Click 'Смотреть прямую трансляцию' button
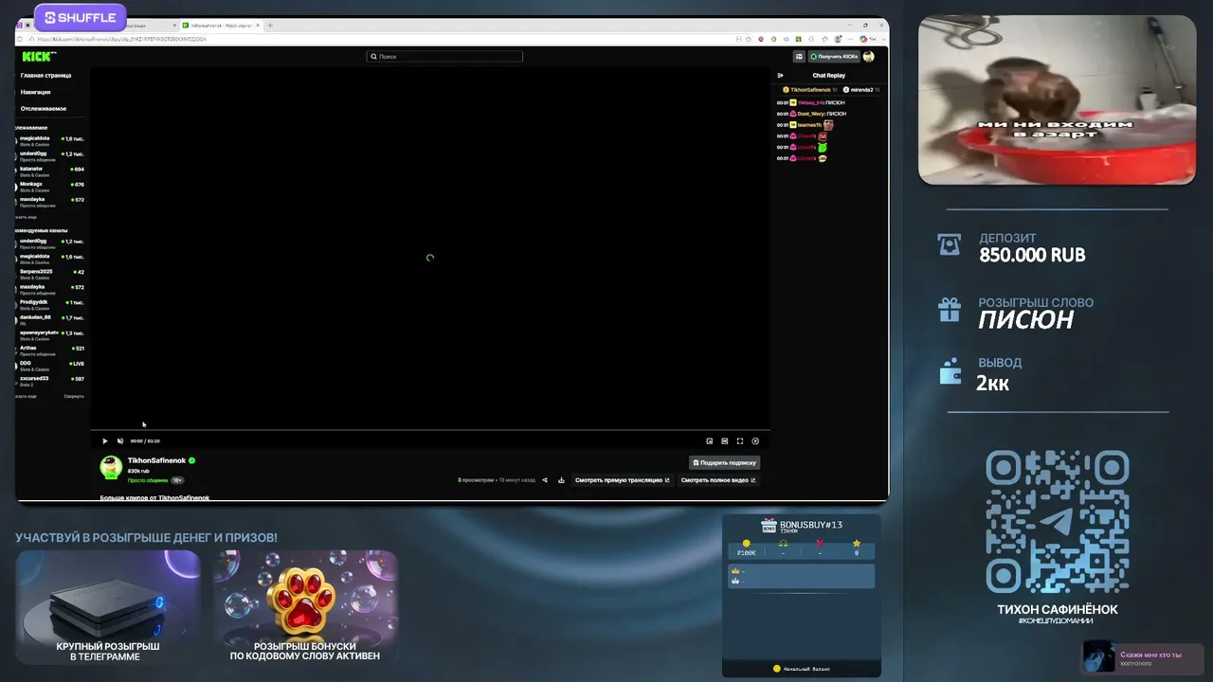Viewport: 1213px width, 682px height. [622, 480]
